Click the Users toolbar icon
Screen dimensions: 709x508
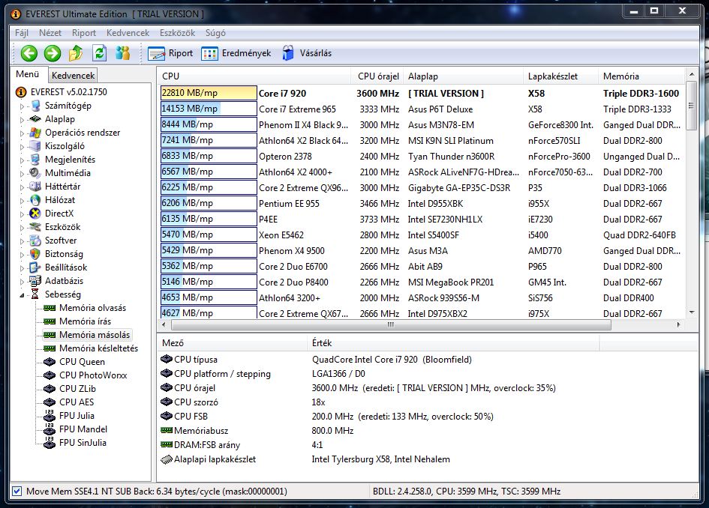122,53
